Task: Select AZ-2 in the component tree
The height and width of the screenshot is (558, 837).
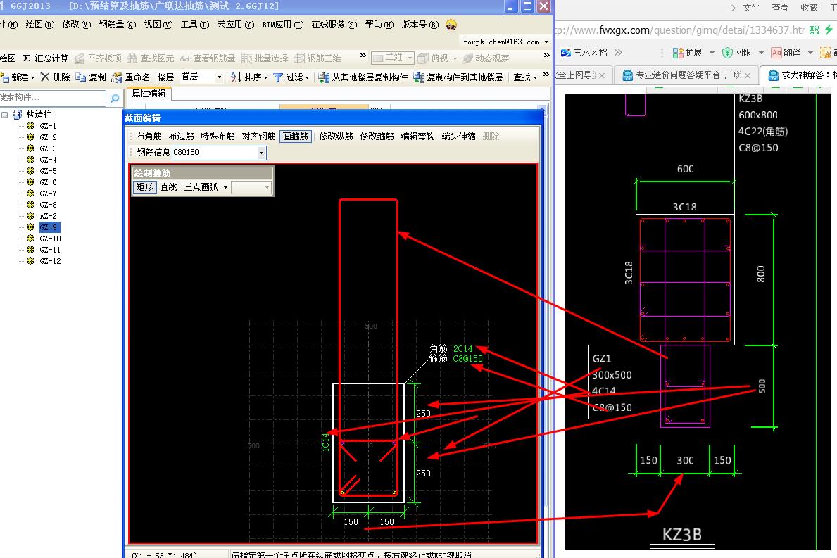Action: pyautogui.click(x=48, y=216)
